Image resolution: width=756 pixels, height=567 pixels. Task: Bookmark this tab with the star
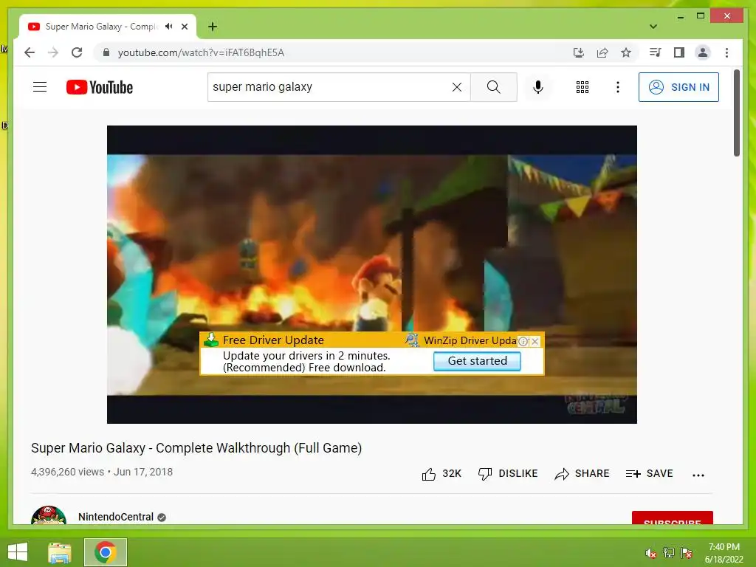(626, 52)
